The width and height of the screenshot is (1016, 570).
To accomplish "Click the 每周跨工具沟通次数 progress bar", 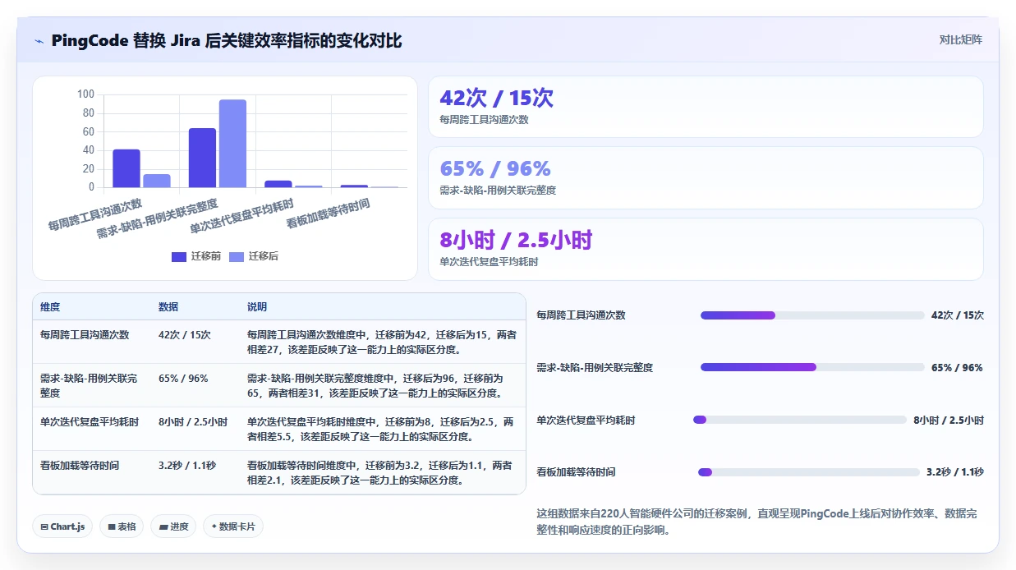I will pyautogui.click(x=812, y=315).
